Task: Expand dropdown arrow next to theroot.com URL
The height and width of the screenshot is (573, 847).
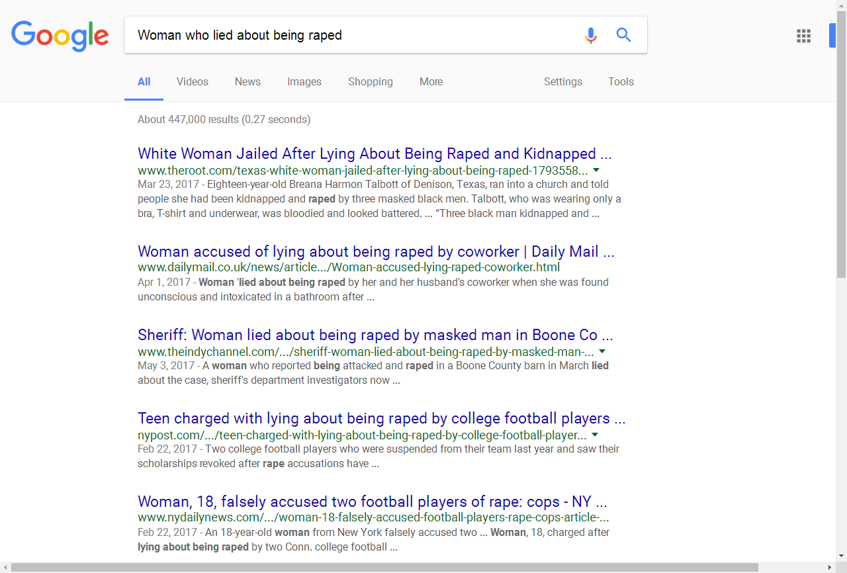Action: coord(596,170)
